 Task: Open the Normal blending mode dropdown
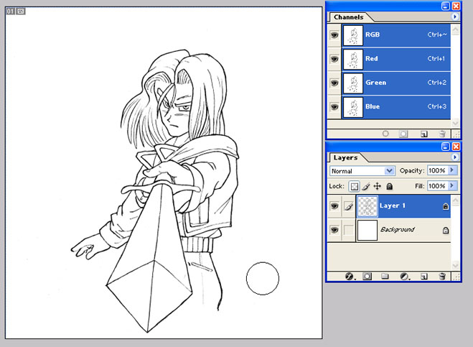[x=362, y=171]
